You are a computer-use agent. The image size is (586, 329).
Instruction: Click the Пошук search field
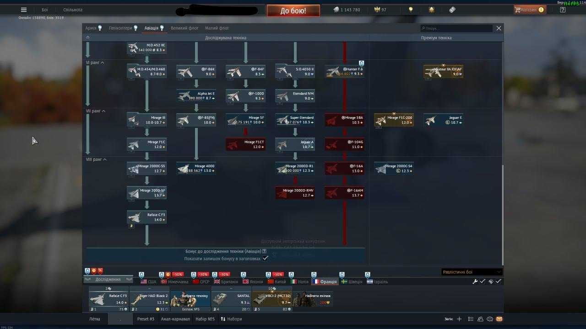tap(456, 28)
